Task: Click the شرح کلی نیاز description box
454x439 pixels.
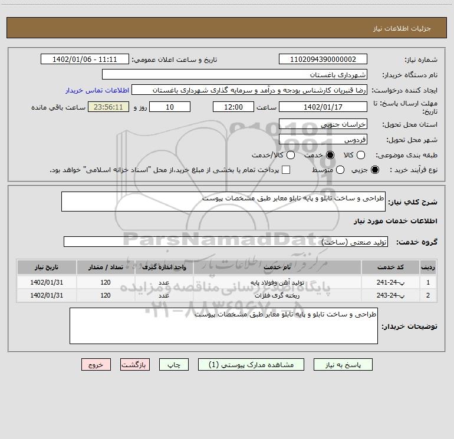Action: [x=223, y=202]
